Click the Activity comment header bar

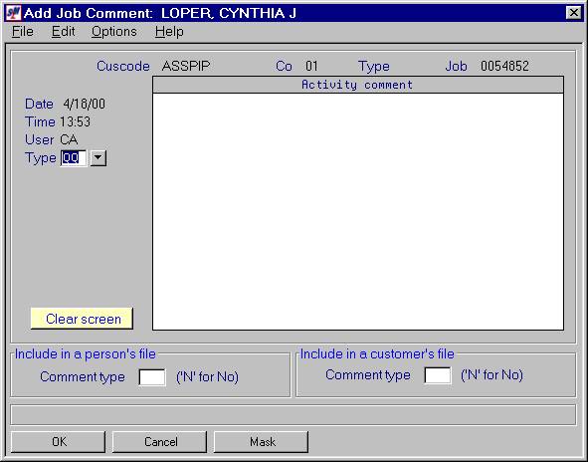pos(358,85)
